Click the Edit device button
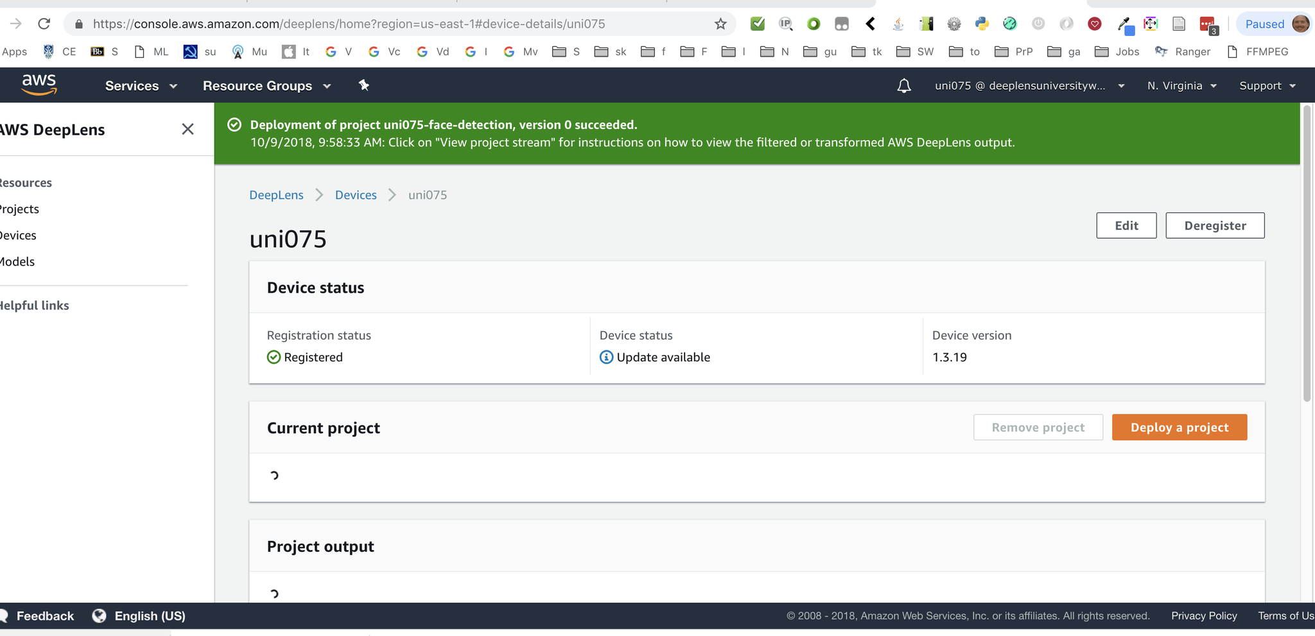This screenshot has width=1315, height=636. (x=1126, y=225)
